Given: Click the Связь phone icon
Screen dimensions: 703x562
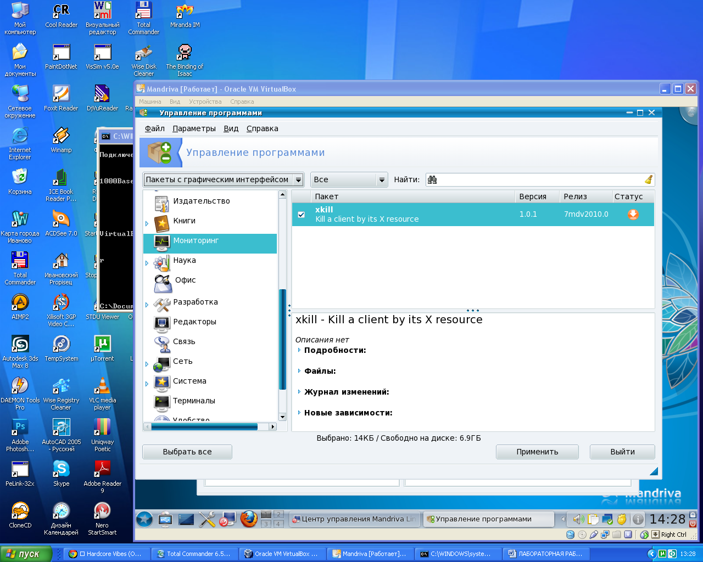Looking at the screenshot, I should [161, 343].
